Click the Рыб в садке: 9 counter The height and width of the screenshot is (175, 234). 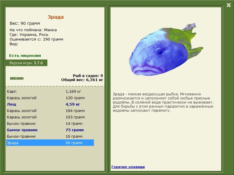pyautogui.click(x=88, y=76)
